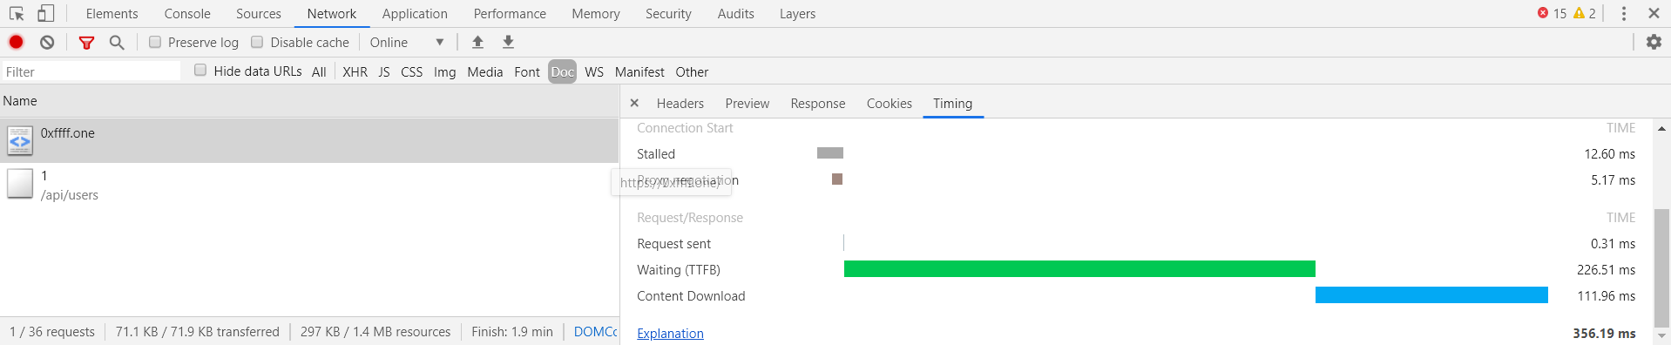Viewport: 1671px width, 345px height.
Task: Select the XHR filter type
Action: [355, 71]
